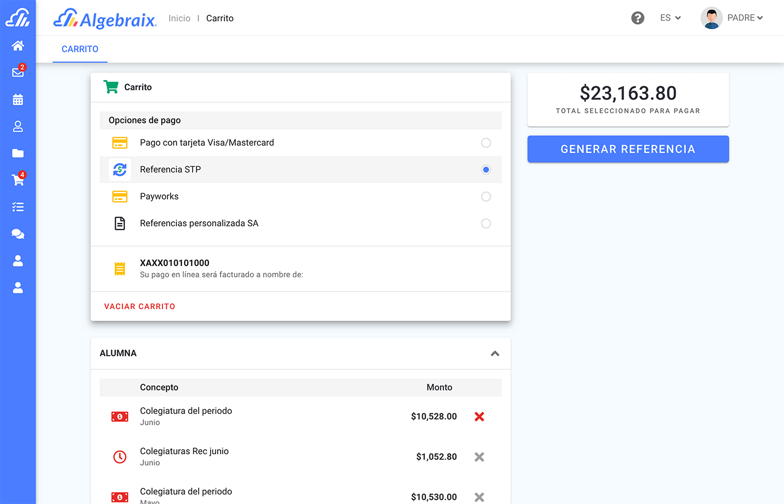Choose Referencias personalizada SA radio option
The width and height of the screenshot is (784, 504).
pos(486,223)
